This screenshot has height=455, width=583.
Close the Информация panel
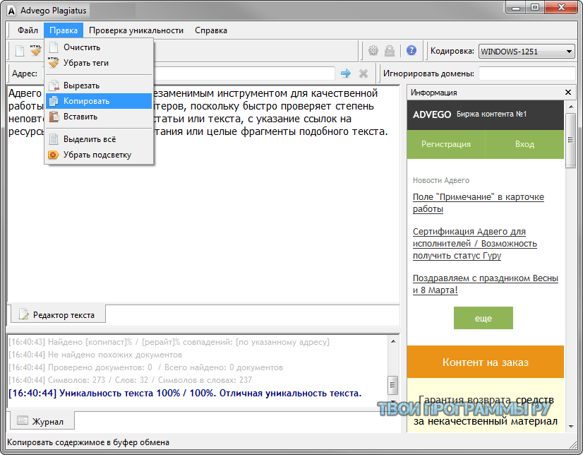[567, 93]
